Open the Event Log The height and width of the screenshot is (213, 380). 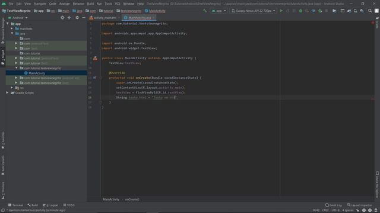pyautogui.click(x=334, y=205)
